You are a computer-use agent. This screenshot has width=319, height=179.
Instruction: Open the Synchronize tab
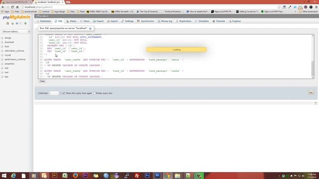146,21
